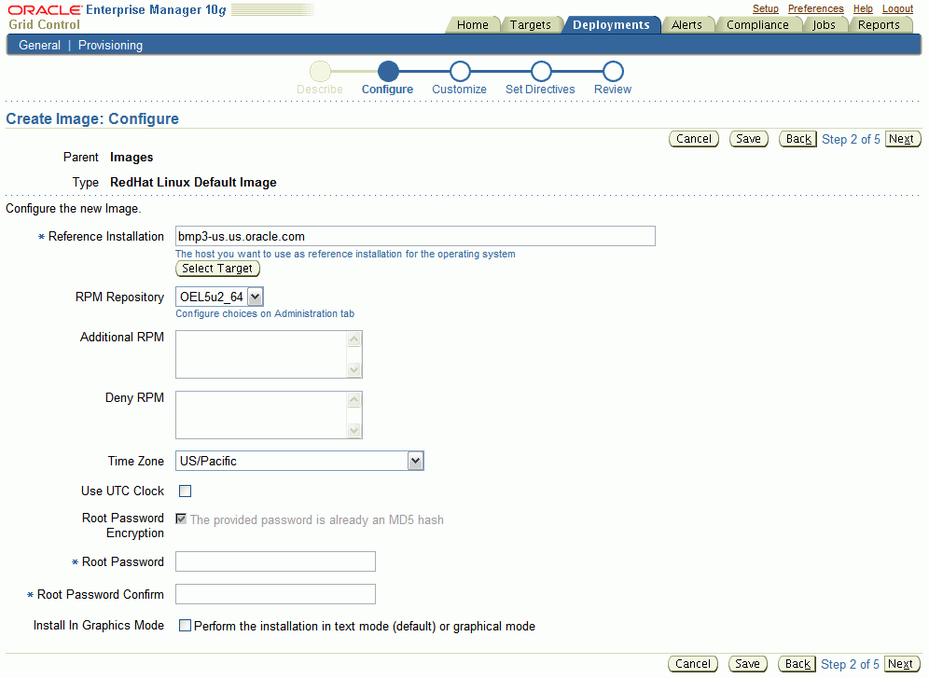Toggle the MD5 hash password encryption checkbox

click(181, 519)
